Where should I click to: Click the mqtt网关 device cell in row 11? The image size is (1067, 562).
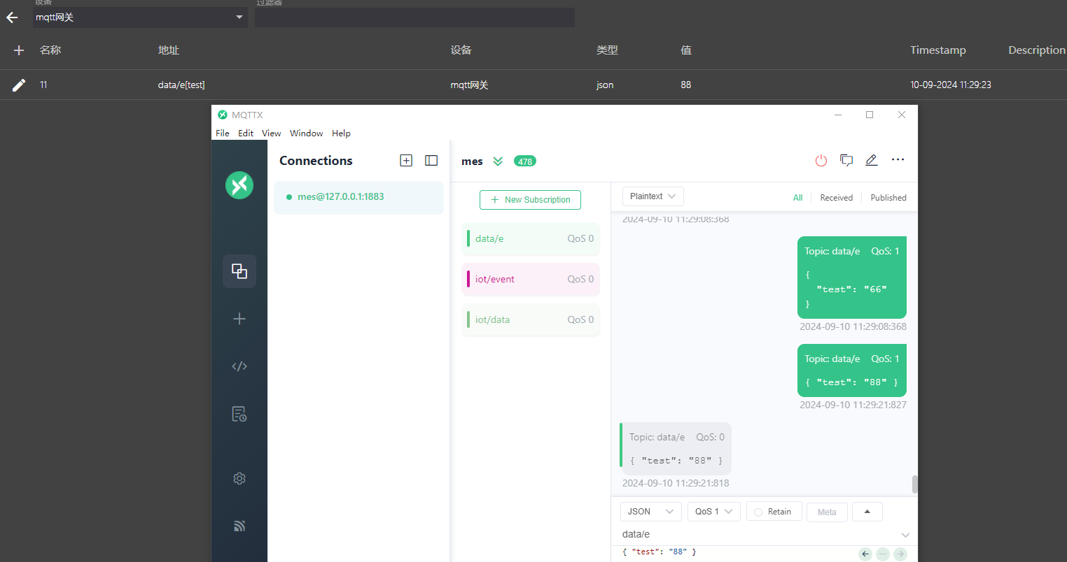click(469, 85)
